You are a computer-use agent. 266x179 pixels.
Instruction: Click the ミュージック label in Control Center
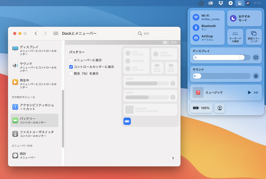(x=214, y=92)
